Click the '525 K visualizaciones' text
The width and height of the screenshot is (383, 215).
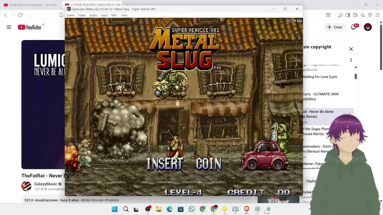(41, 200)
